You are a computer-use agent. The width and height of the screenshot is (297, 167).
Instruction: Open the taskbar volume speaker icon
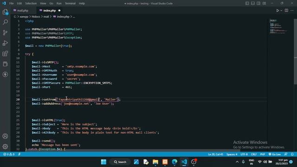[x=265, y=162]
